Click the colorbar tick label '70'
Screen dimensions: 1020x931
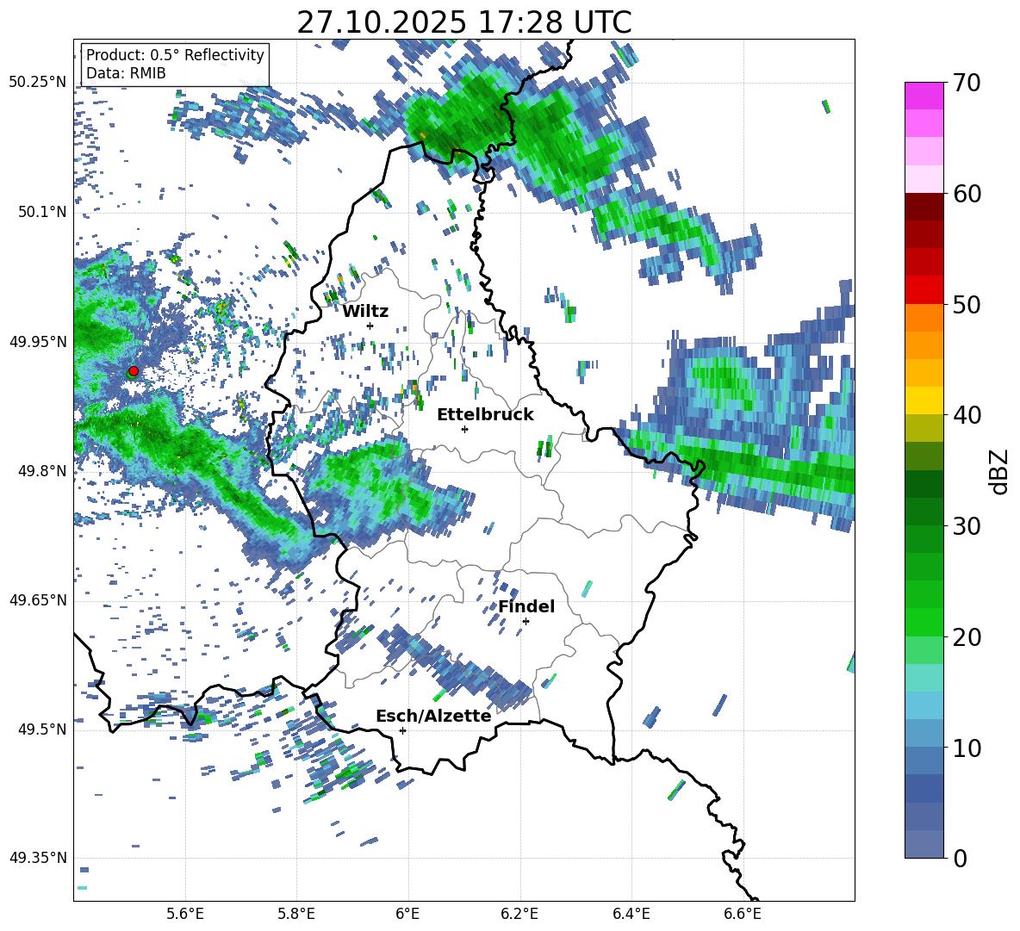click(x=967, y=84)
